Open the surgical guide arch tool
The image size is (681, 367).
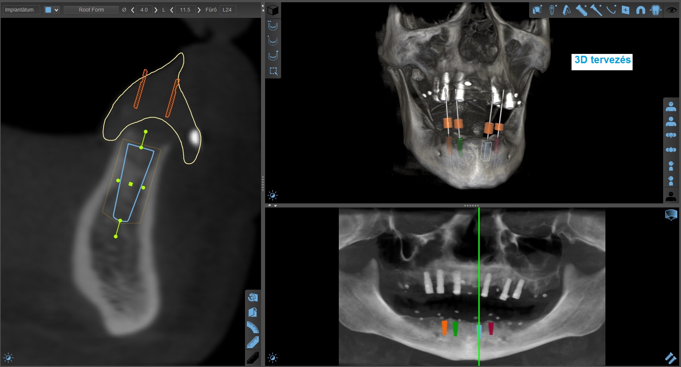point(640,10)
